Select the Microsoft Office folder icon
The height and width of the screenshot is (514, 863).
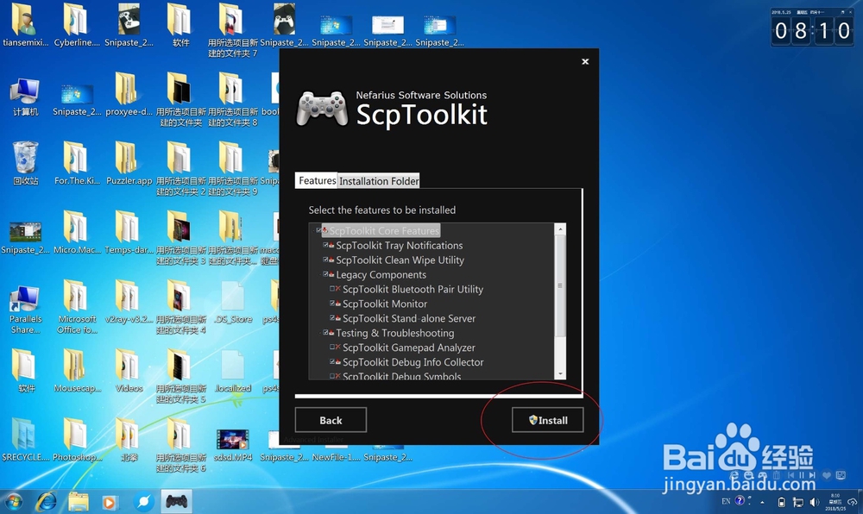pyautogui.click(x=77, y=308)
